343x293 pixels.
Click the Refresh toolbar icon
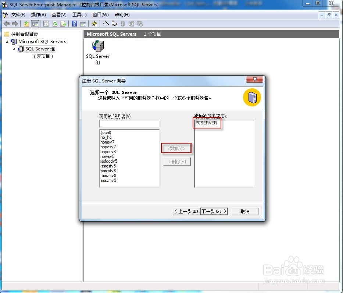point(55,24)
